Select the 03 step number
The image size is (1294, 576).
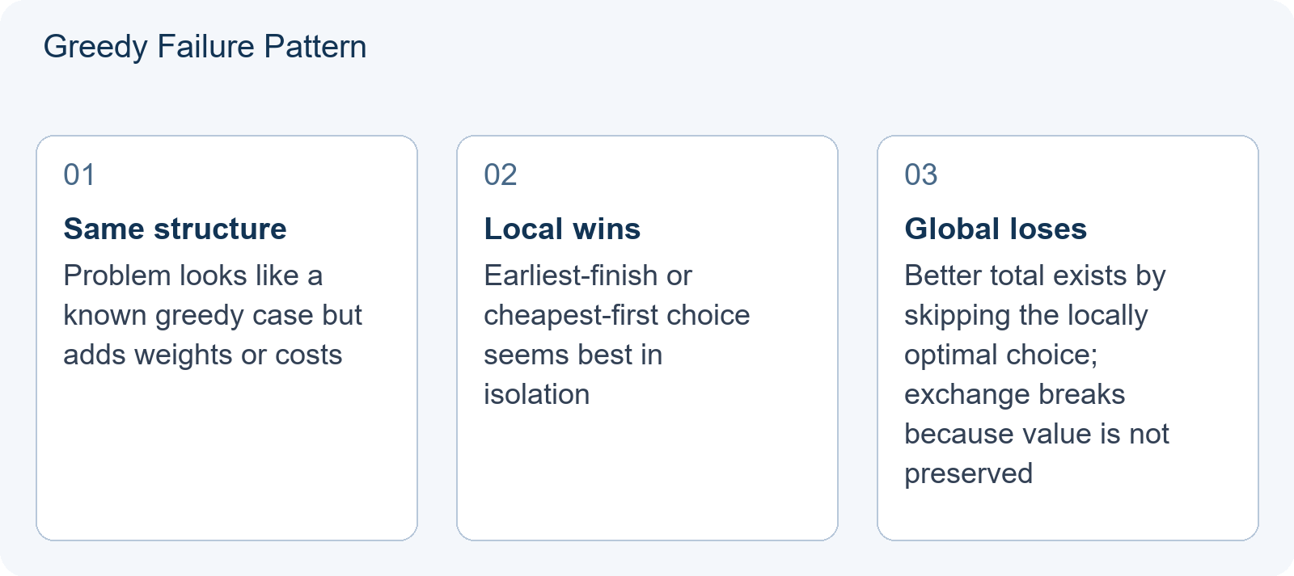[x=921, y=174]
